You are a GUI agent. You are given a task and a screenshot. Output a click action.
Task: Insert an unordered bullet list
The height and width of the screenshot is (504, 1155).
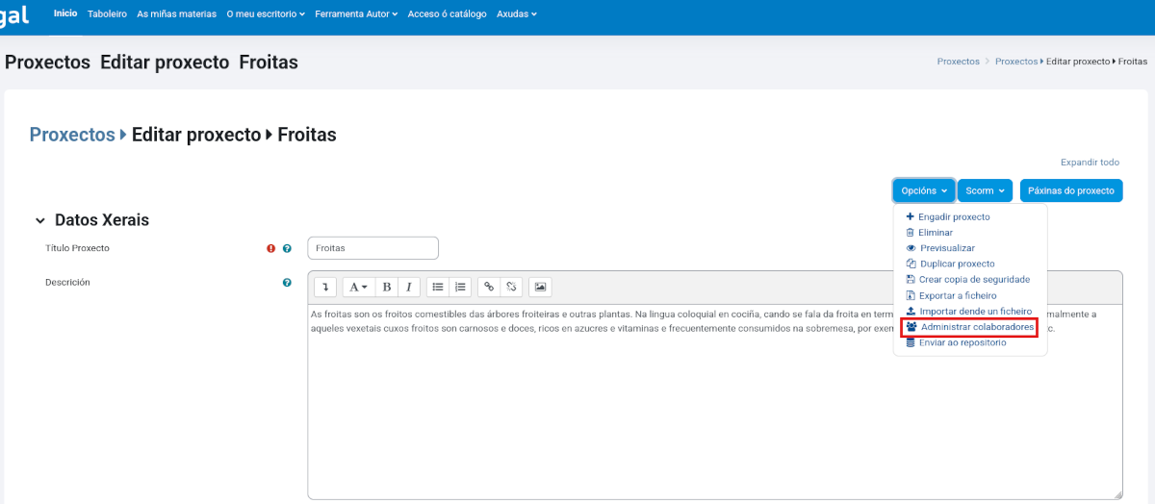tap(438, 287)
